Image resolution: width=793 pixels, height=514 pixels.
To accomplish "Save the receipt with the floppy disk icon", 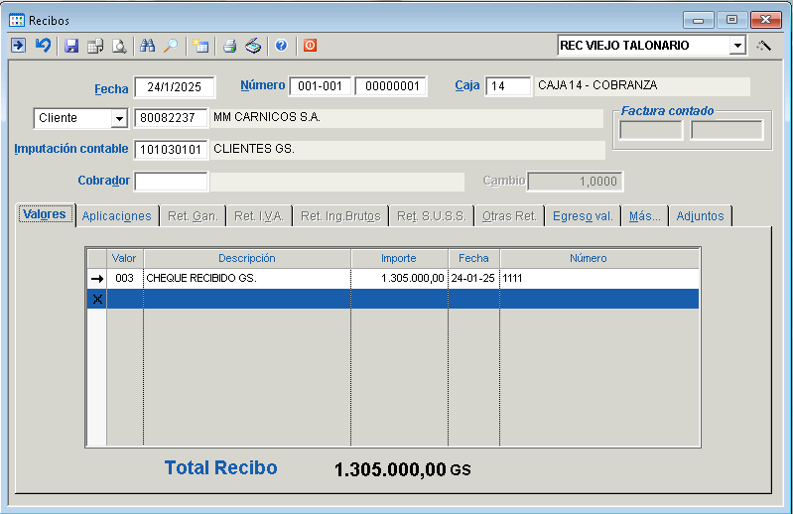I will coord(71,46).
